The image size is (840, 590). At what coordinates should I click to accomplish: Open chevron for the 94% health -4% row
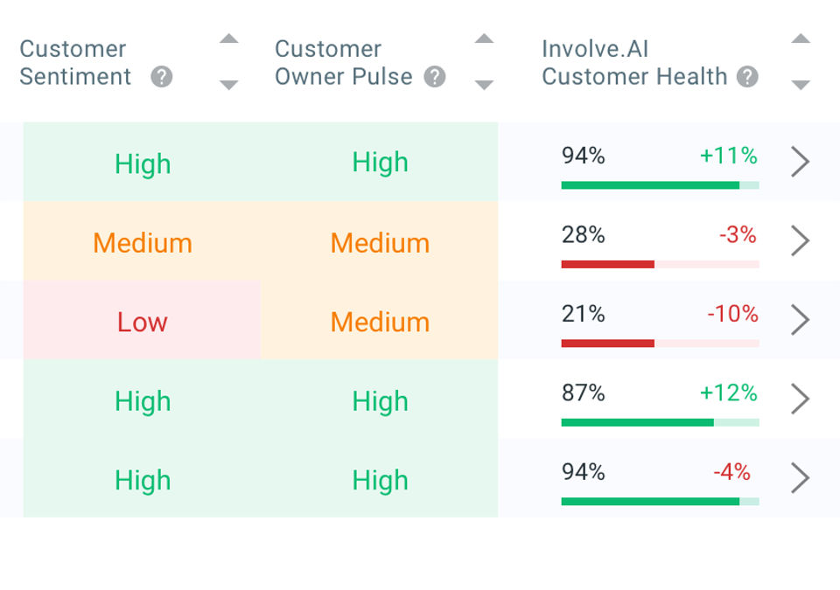point(800,478)
